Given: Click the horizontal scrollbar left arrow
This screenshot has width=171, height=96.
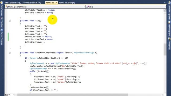Looking at the screenshot, I should click(16, 95).
